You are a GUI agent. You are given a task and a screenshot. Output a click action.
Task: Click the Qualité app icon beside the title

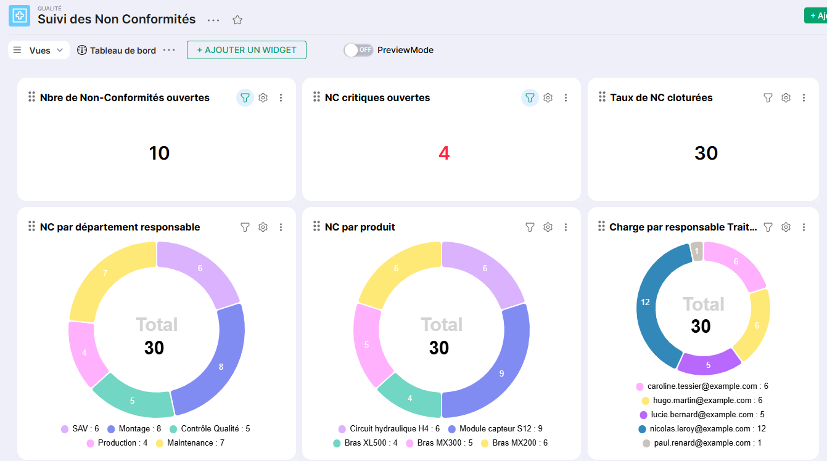click(19, 15)
